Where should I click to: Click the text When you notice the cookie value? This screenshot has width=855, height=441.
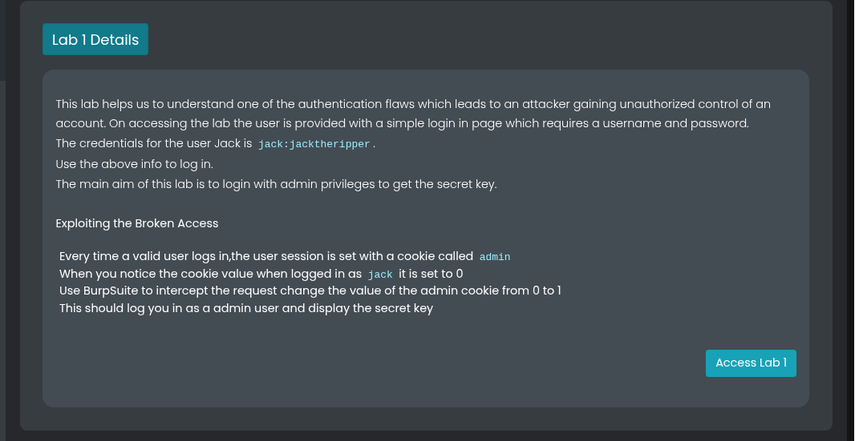pos(210,273)
